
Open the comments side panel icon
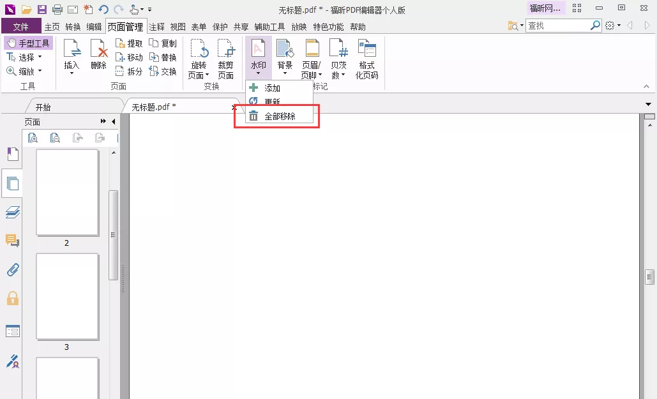[13, 241]
